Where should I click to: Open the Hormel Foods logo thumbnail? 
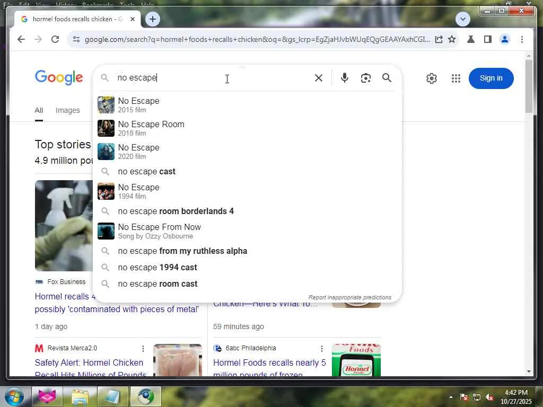(356, 360)
